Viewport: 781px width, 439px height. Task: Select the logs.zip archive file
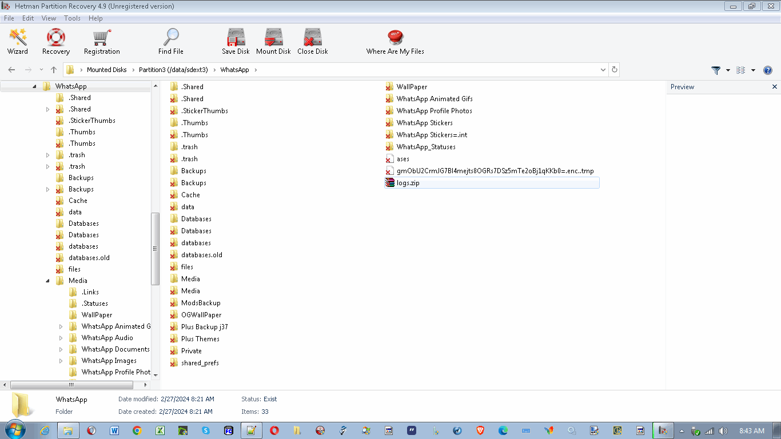tap(492, 183)
